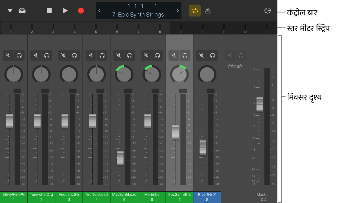Mute the StiwyGrndPn channel

8,55
